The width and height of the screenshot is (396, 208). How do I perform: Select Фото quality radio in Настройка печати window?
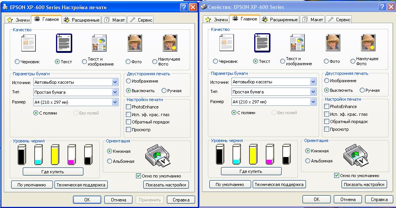pos(128,61)
